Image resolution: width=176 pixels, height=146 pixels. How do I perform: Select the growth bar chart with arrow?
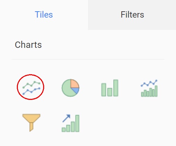[70, 123]
